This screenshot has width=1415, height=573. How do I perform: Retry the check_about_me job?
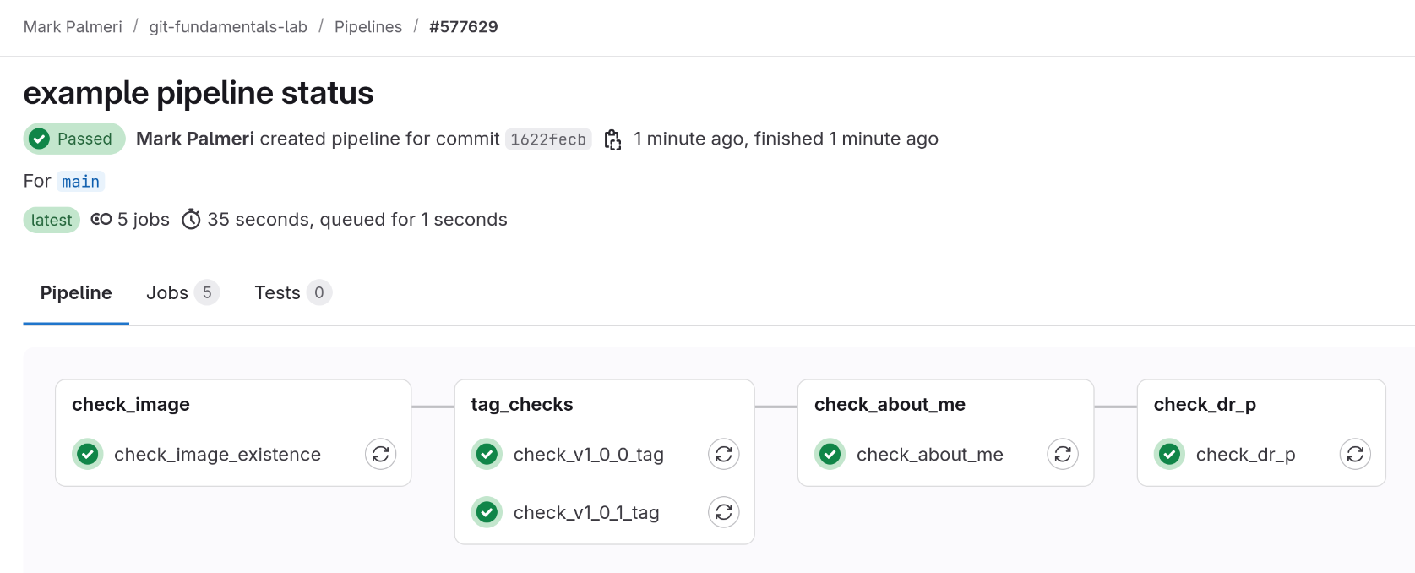click(1063, 454)
